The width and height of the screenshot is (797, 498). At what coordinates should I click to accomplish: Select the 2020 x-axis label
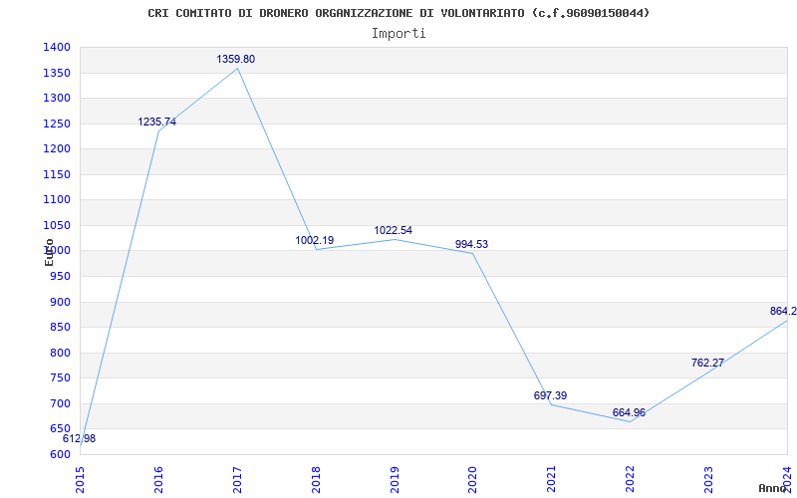473,479
